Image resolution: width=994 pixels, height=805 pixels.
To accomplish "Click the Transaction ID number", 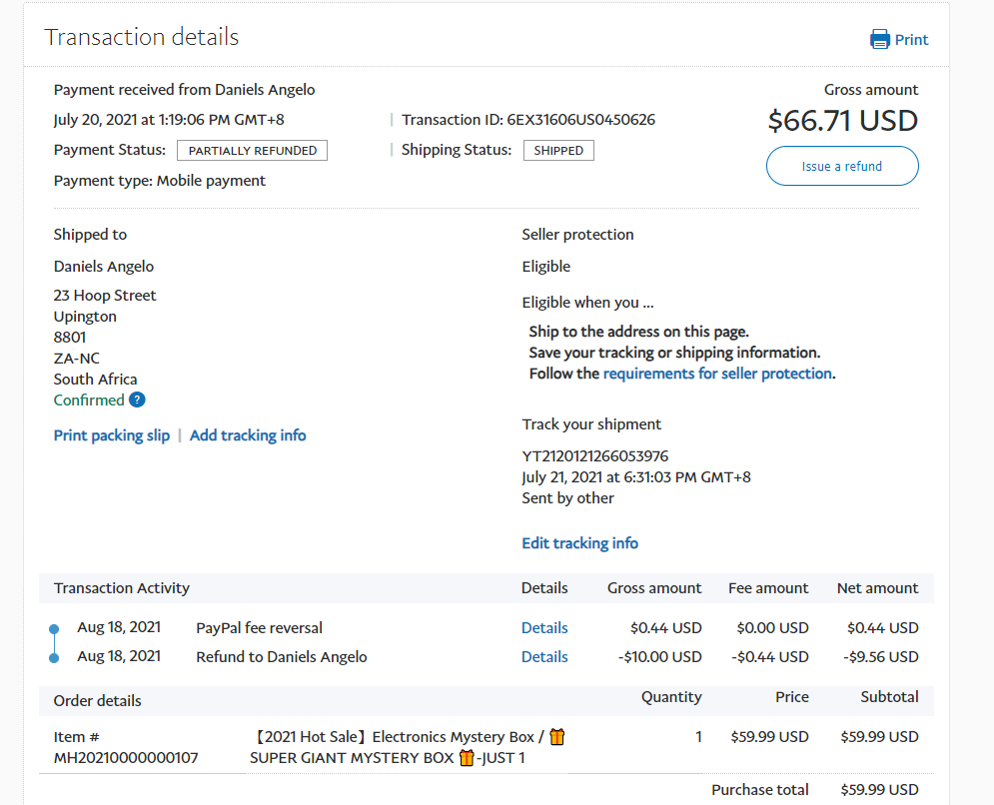I will coord(580,120).
